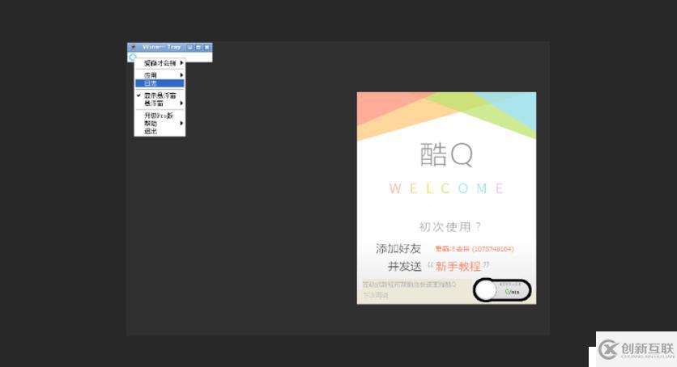Screen dimensions: 677x367
Task: Click the red friend account number link
Action: [474, 249]
